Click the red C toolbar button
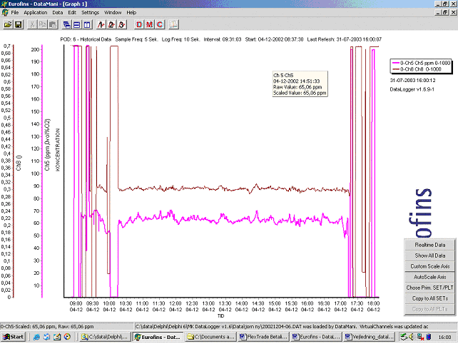Viewport: 458px width, 344px height. point(160,24)
